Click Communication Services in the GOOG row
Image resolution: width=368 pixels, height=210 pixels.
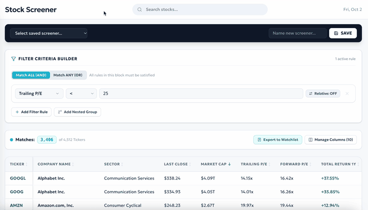coord(129,192)
